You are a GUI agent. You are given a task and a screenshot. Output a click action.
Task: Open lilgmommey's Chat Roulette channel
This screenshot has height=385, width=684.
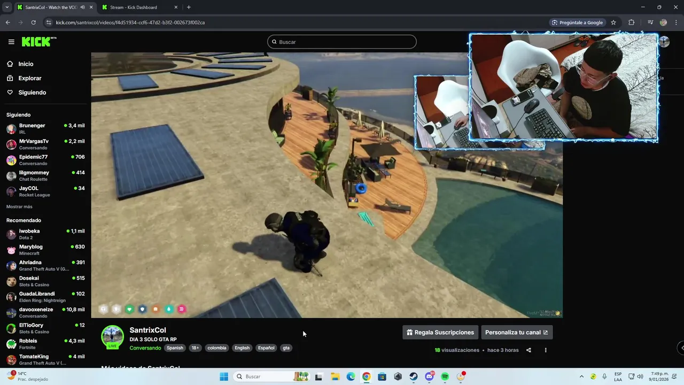tap(45, 175)
